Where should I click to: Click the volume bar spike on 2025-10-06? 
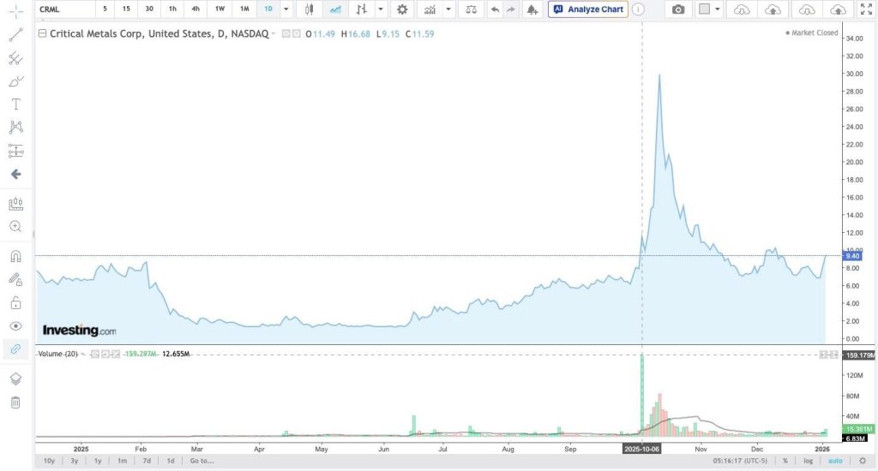click(x=642, y=394)
